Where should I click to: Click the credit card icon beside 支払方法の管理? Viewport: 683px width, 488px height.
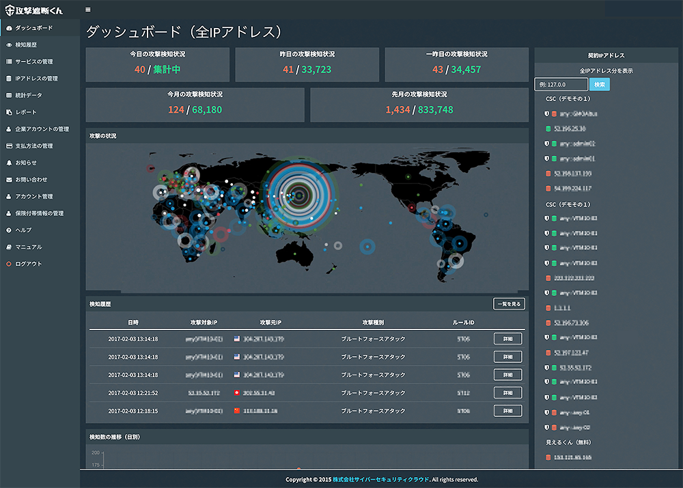point(8,146)
